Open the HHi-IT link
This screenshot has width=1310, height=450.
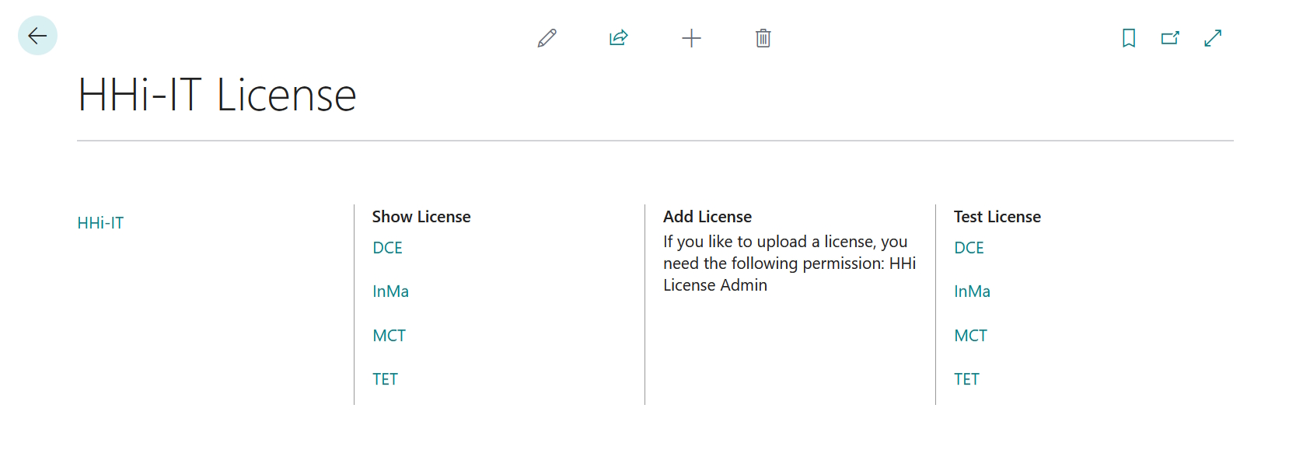point(100,223)
